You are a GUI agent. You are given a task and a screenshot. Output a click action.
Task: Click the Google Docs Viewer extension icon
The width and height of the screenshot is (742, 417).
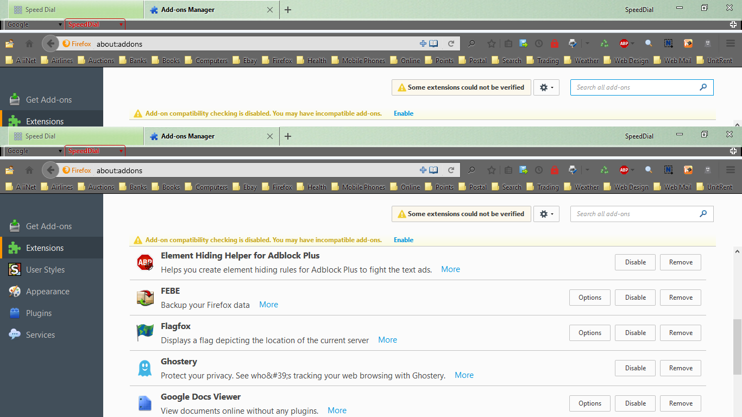[x=145, y=403]
